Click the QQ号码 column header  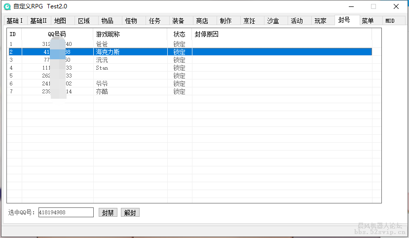[57, 35]
